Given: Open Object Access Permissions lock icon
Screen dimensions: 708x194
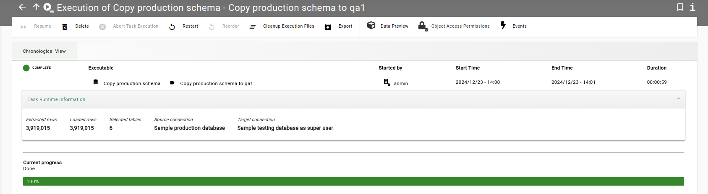Looking at the screenshot, I should pyautogui.click(x=423, y=26).
